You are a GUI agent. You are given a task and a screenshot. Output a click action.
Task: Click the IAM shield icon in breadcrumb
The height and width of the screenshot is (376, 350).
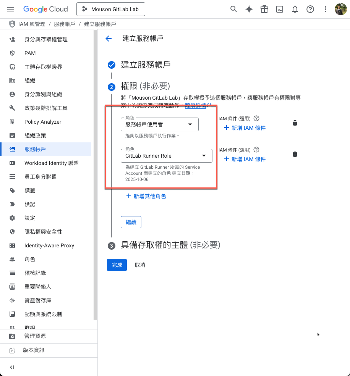click(12, 24)
